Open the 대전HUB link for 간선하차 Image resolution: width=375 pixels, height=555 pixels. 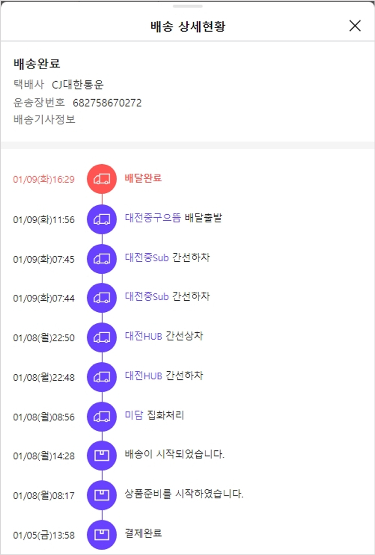click(143, 376)
